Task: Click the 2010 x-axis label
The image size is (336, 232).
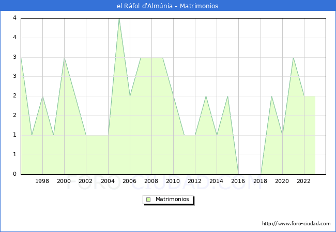Action: pos(173,181)
